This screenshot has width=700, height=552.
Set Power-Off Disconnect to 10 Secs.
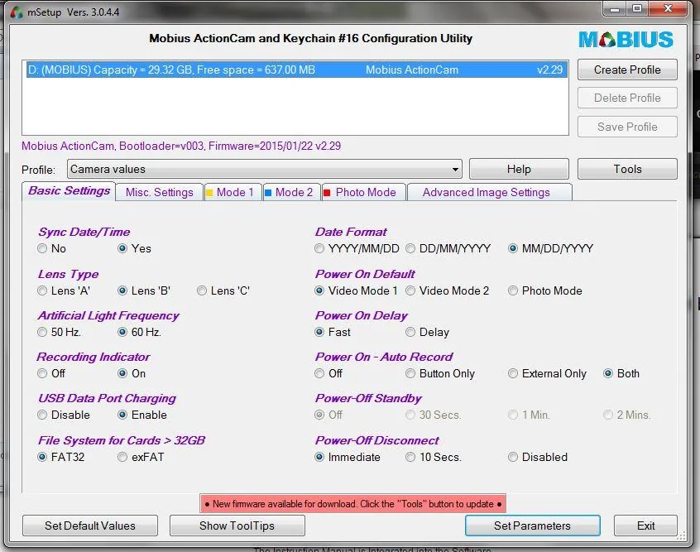pyautogui.click(x=434, y=458)
